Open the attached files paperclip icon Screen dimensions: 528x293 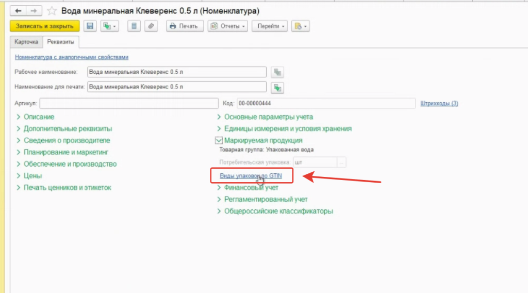pyautogui.click(x=151, y=26)
